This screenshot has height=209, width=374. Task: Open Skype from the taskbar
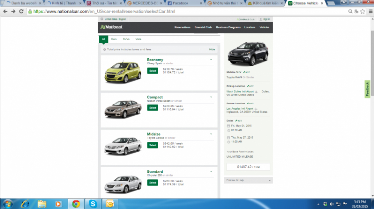(x=93, y=204)
